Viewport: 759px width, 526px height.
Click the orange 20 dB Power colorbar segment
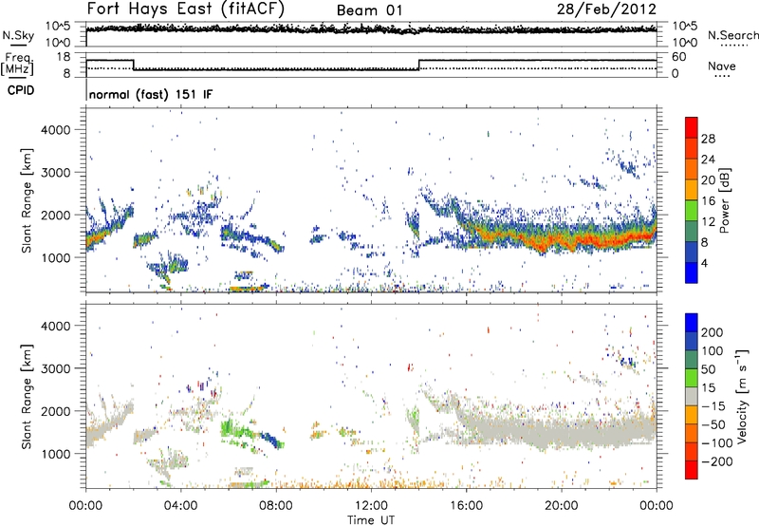tap(692, 169)
